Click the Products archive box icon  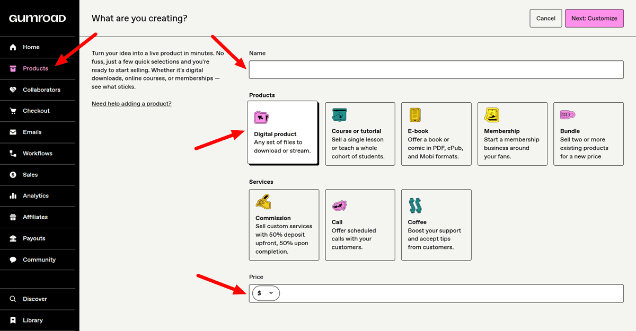(x=13, y=68)
